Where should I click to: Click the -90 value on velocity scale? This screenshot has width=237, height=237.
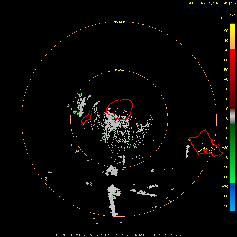[225, 206]
